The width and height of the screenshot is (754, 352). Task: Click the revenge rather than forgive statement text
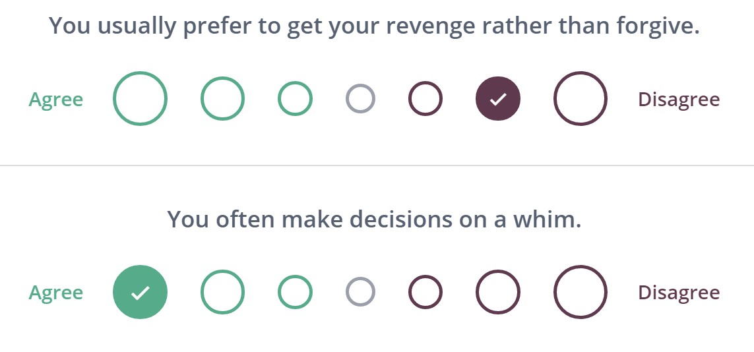[x=374, y=26]
